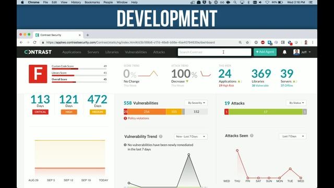Image resolution: width=334 pixels, height=188 pixels.
Task: Click the Policy violations warning icon
Action: coord(125,119)
